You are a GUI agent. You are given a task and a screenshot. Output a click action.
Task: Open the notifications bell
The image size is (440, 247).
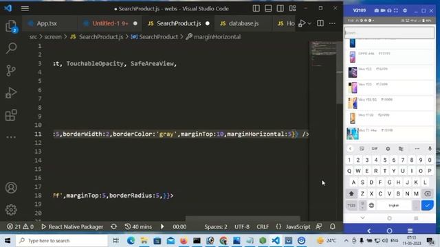[333, 226]
